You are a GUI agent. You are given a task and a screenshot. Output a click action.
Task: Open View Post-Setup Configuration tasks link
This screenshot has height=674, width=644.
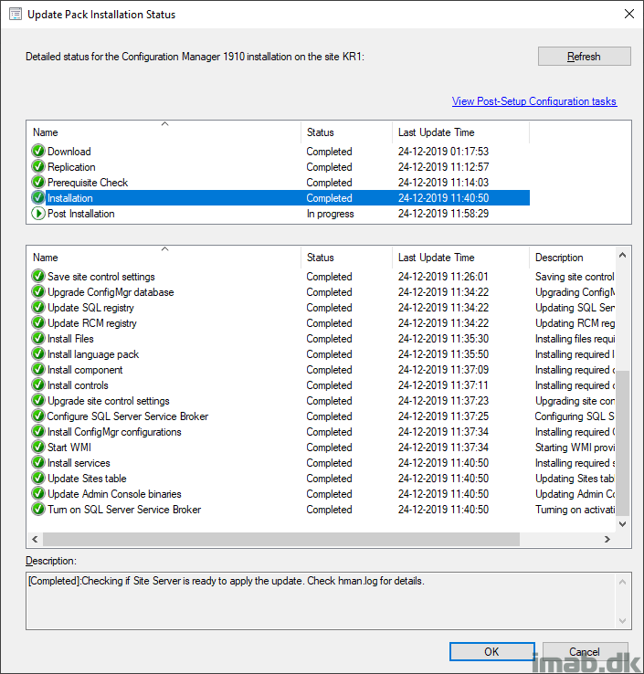[534, 101]
